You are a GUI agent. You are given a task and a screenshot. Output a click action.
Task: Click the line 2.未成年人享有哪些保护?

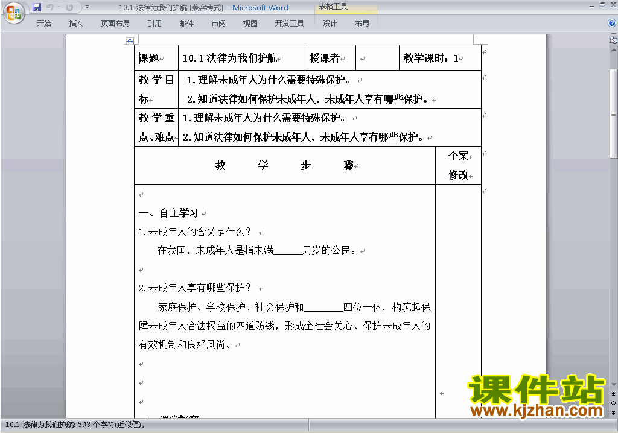point(195,288)
